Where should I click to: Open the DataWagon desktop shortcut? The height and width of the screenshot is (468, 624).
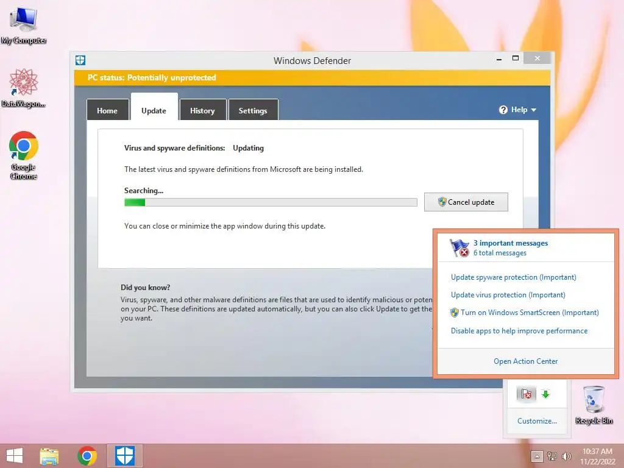pos(24,88)
